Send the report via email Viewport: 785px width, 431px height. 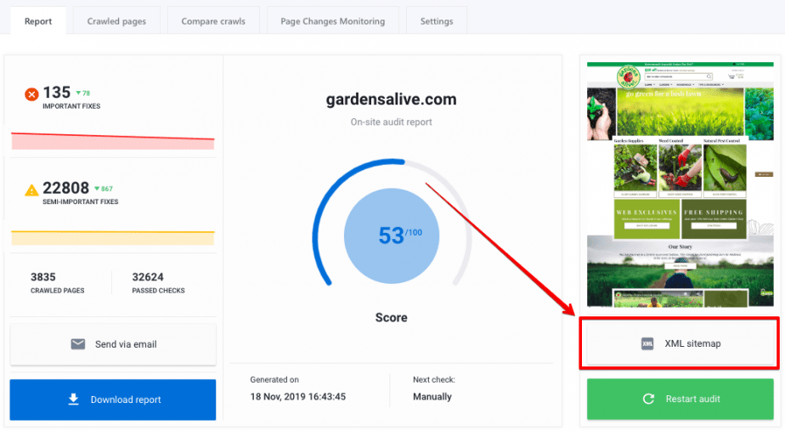tap(113, 344)
